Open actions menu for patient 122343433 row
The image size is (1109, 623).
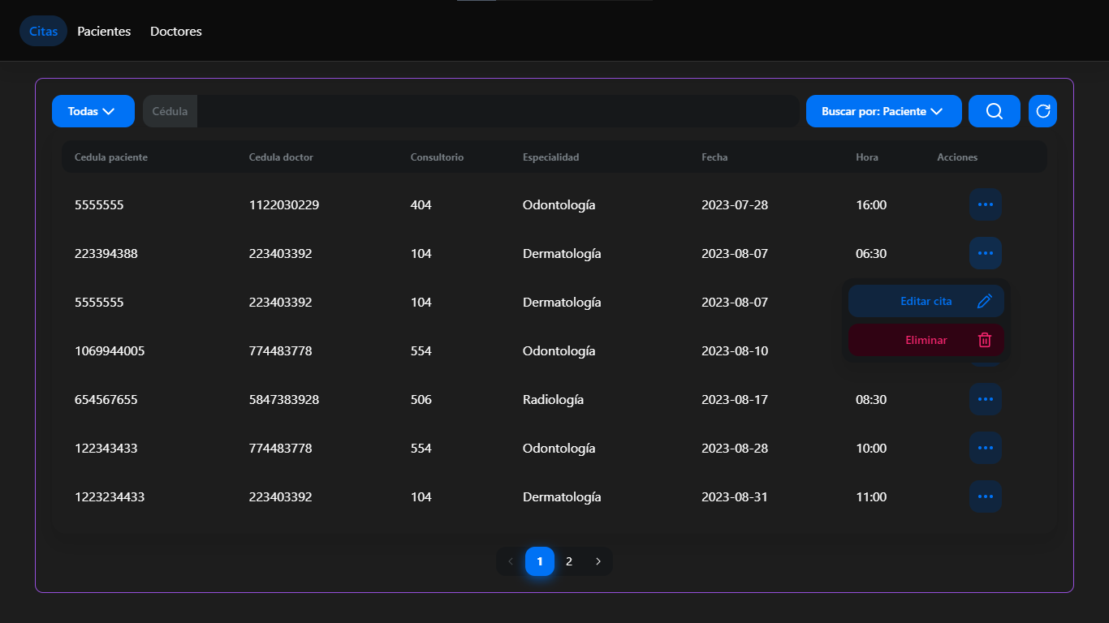[985, 448]
